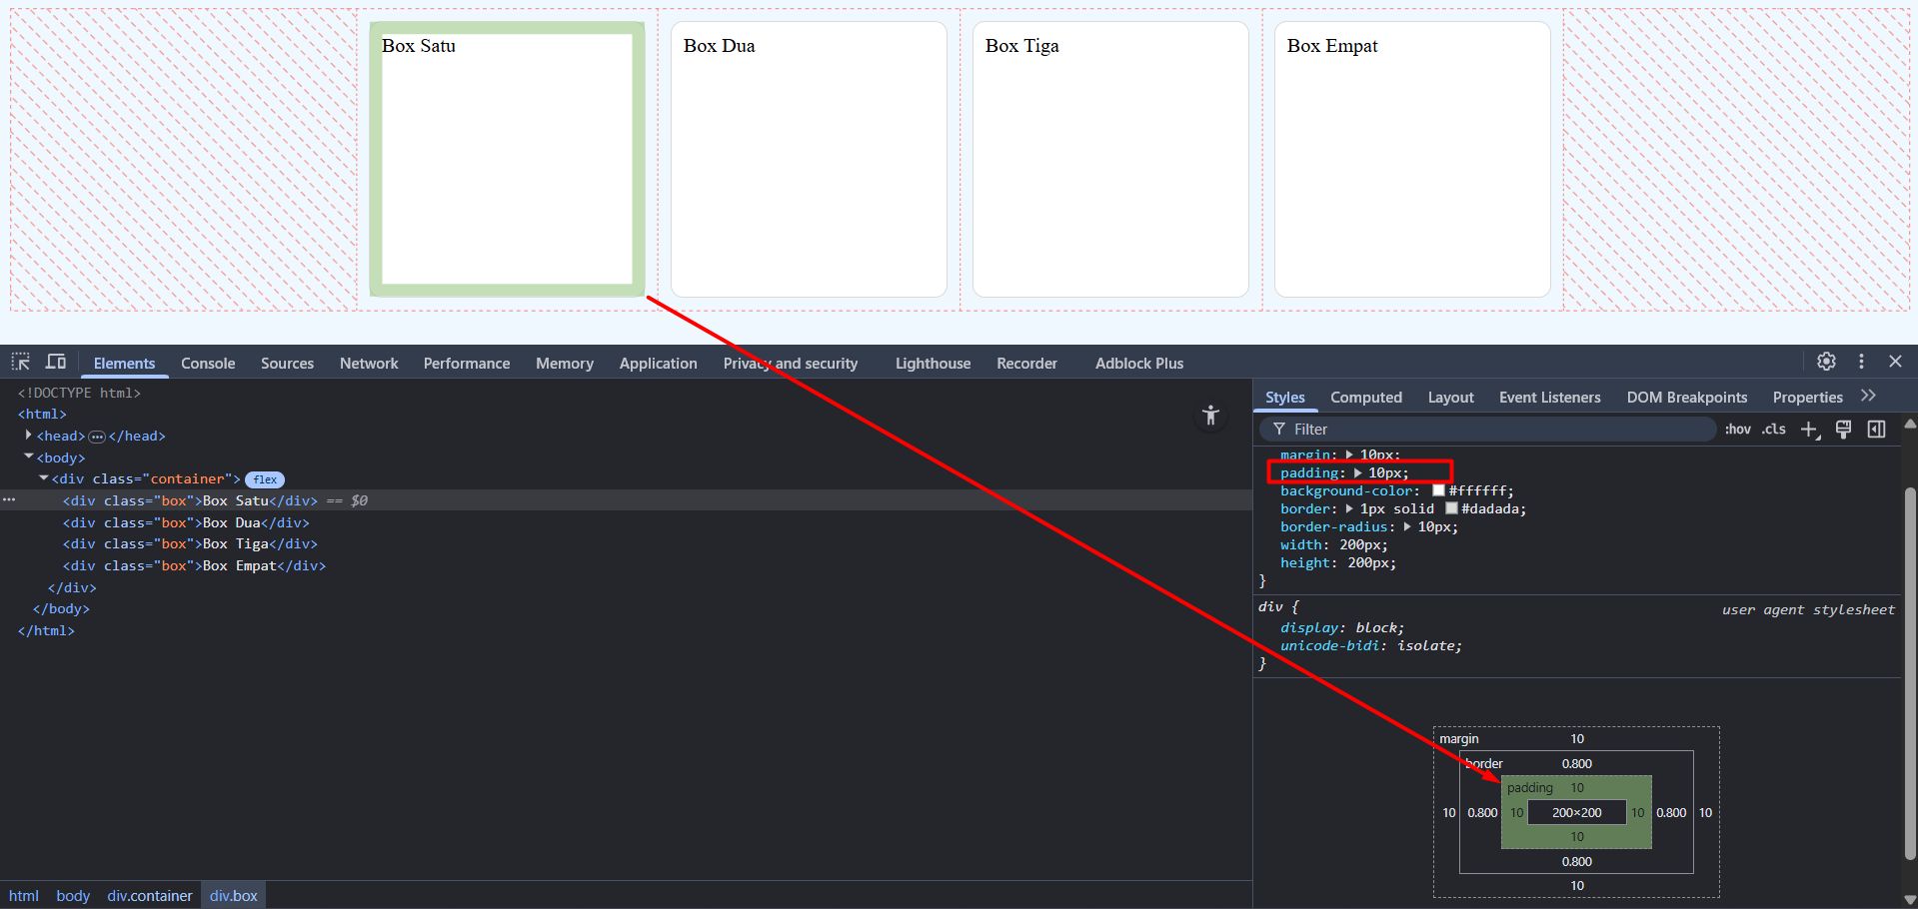The image size is (1918, 909).
Task: Toggle the computed styles sidebar icon
Action: coord(1877,430)
